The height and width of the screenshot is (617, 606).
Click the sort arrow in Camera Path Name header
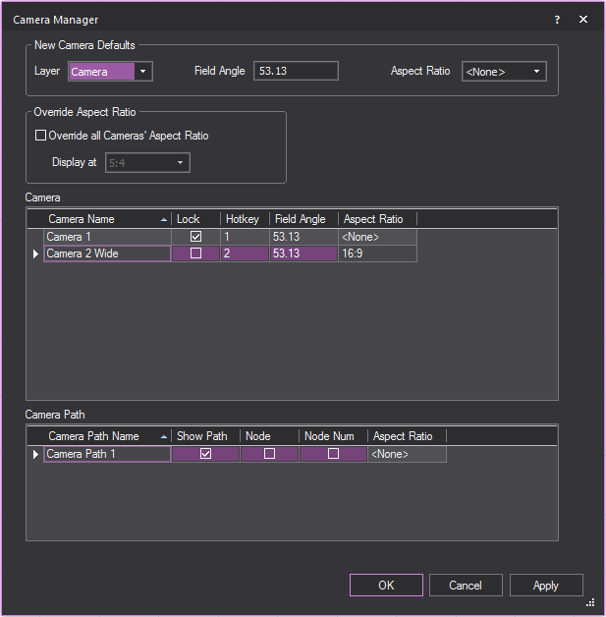(163, 436)
